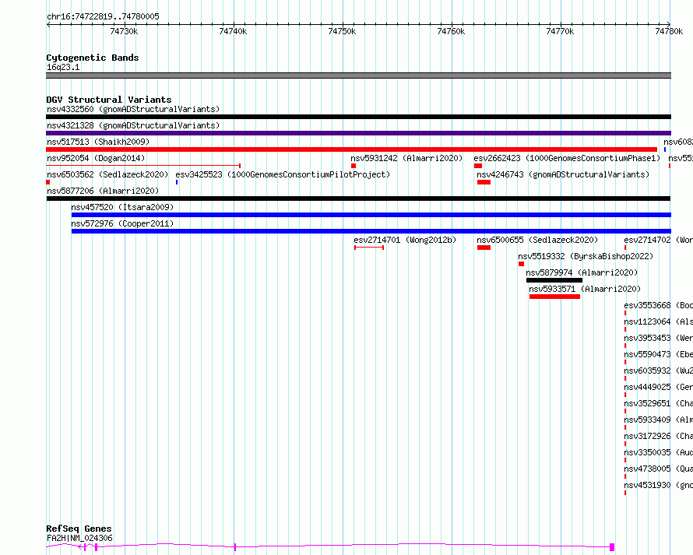
Task: Click the 74740k ruler tick label
Action: (234, 31)
